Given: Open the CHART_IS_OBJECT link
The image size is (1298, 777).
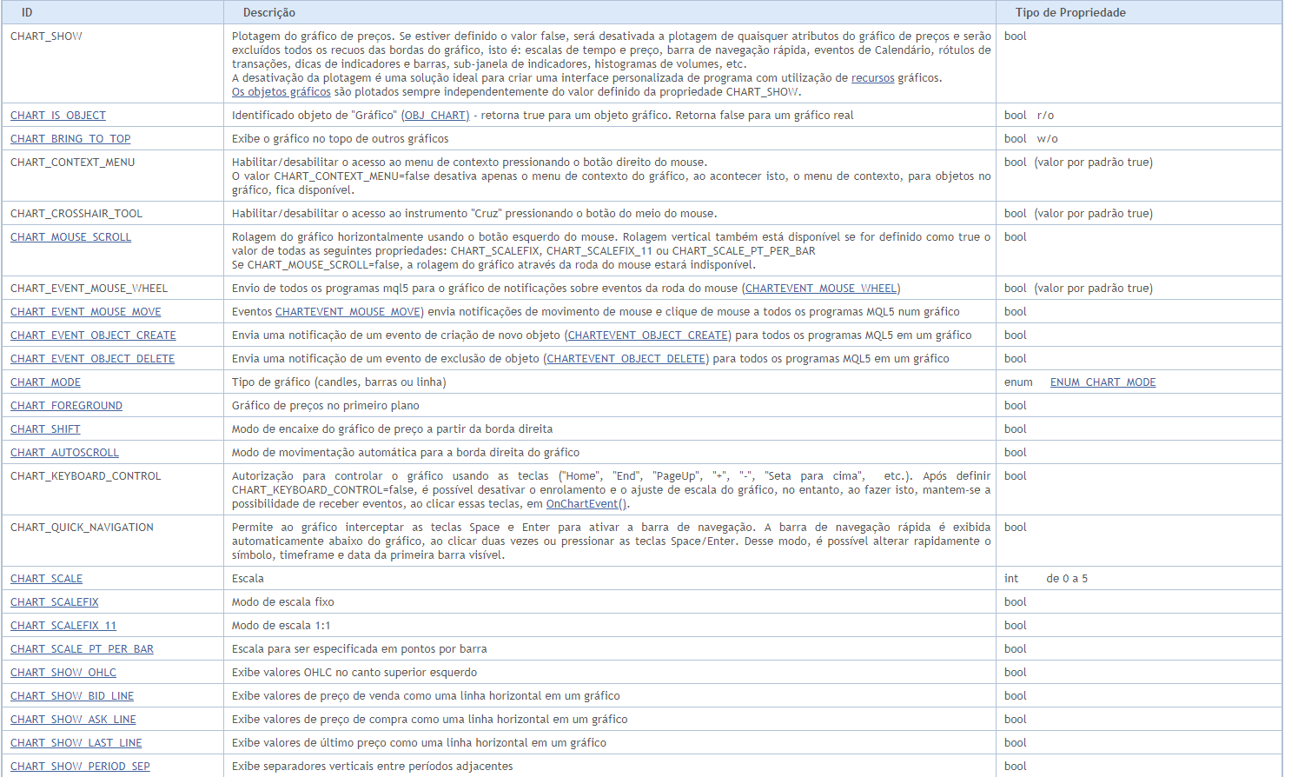Looking at the screenshot, I should click(x=58, y=116).
